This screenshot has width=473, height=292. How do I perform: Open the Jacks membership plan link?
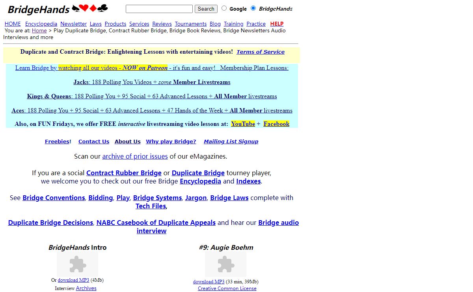pos(152,82)
